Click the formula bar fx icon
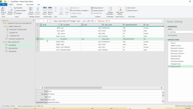Image resolution: width=193 pixels, height=109 pixels. click(48, 21)
